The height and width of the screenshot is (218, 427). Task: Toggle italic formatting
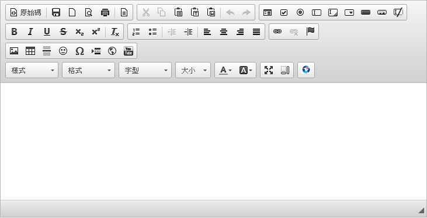point(30,32)
